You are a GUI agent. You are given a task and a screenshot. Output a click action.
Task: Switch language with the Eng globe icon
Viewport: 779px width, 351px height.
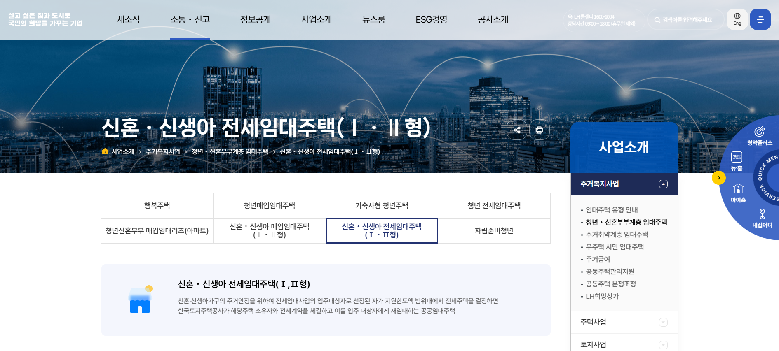737,19
